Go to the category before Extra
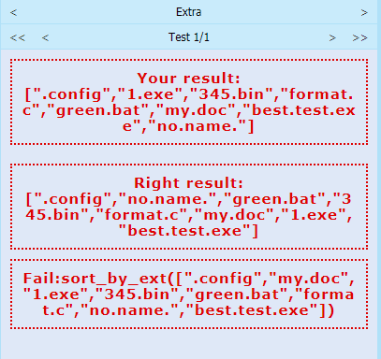 click(13, 12)
